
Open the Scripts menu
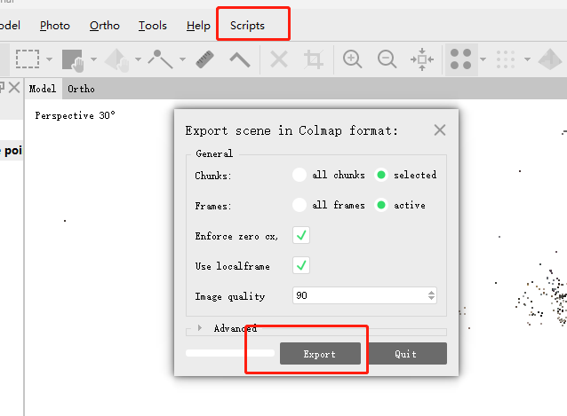(247, 26)
